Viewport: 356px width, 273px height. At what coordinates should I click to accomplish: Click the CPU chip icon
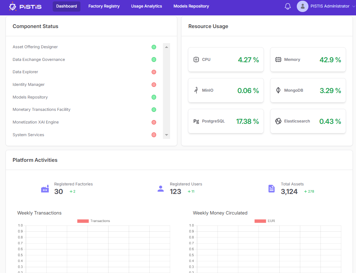(196, 60)
